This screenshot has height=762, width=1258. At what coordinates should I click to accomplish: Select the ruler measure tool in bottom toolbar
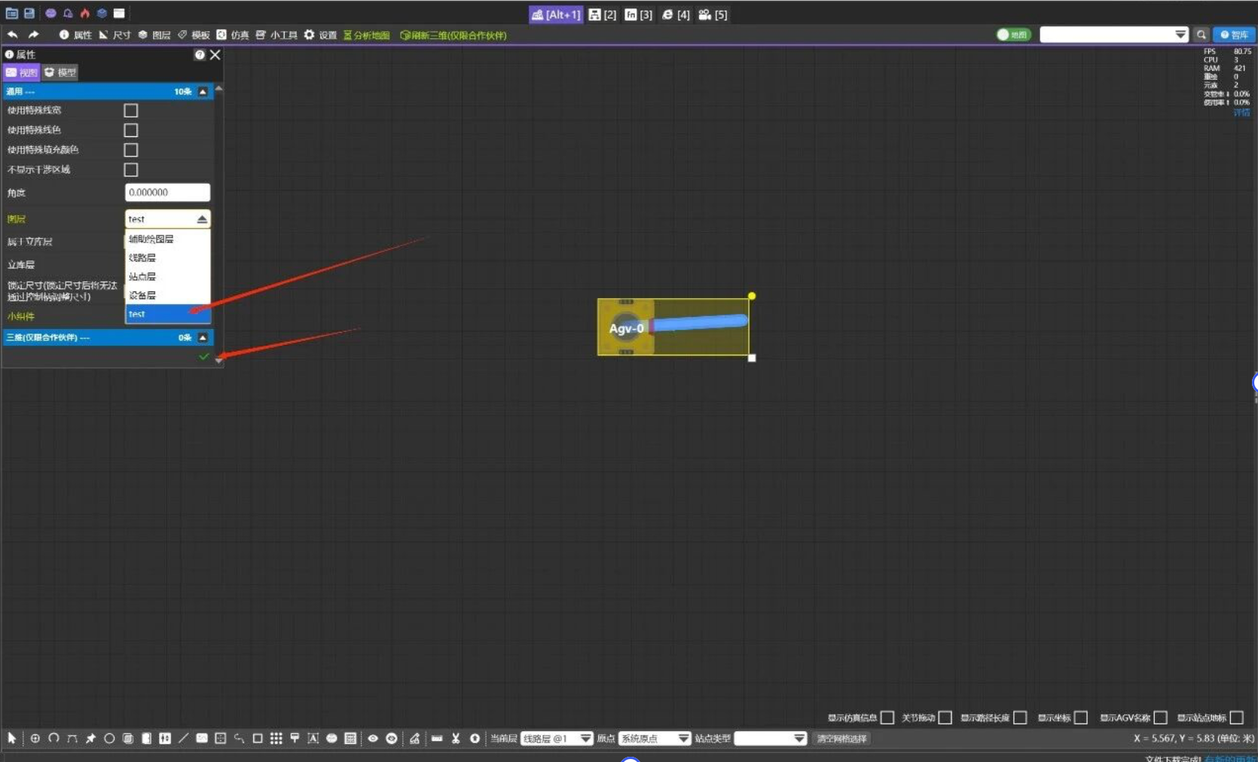coord(437,739)
